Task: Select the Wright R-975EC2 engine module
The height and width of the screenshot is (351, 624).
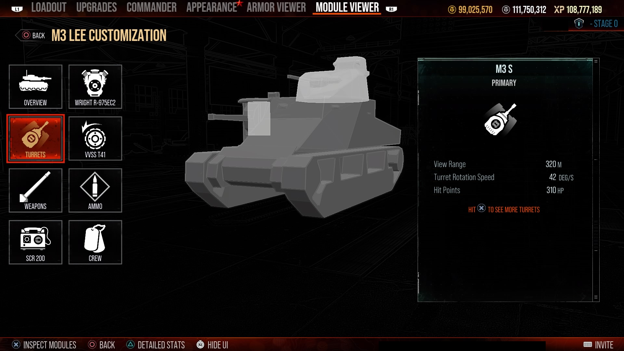Action: click(95, 86)
